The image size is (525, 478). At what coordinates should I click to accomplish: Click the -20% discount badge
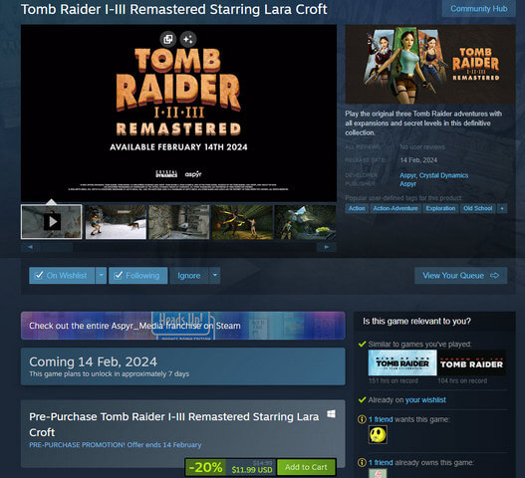(206, 467)
